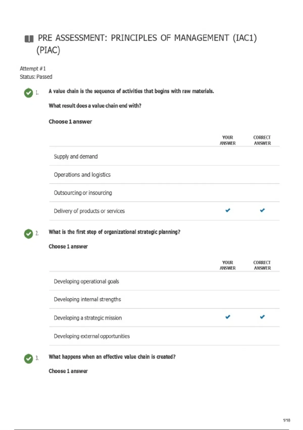Screen dimensions: 303x430
Task: Click the Your Answer checkmark for Delivery of products
Action: [x=228, y=210]
